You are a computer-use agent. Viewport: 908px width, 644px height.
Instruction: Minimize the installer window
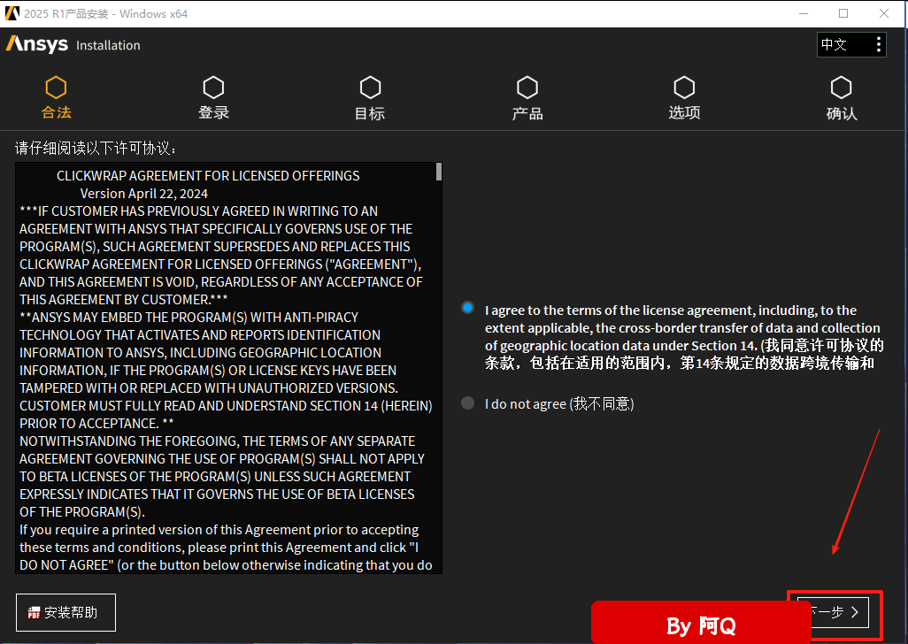804,13
